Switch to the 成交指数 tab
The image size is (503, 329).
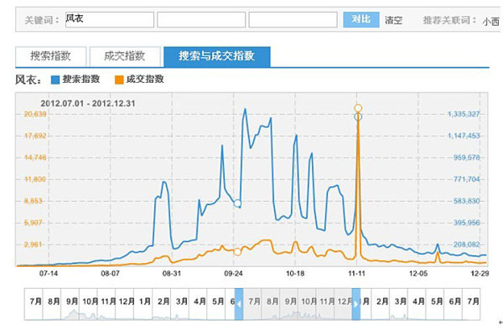point(125,57)
